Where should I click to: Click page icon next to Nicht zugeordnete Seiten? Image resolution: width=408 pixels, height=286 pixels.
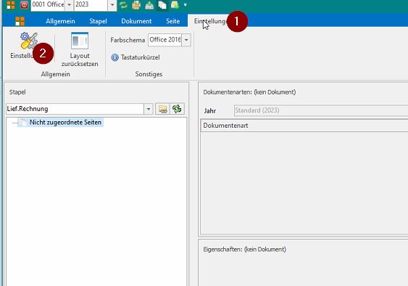coord(24,123)
